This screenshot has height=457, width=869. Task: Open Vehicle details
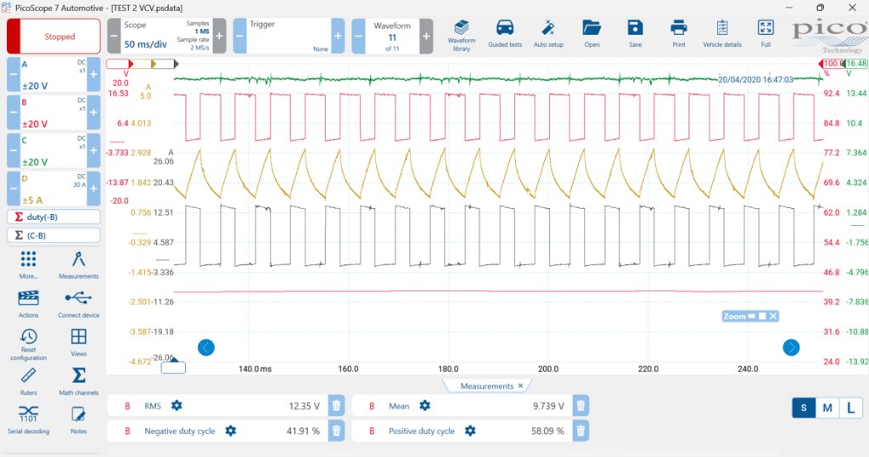coord(722,34)
